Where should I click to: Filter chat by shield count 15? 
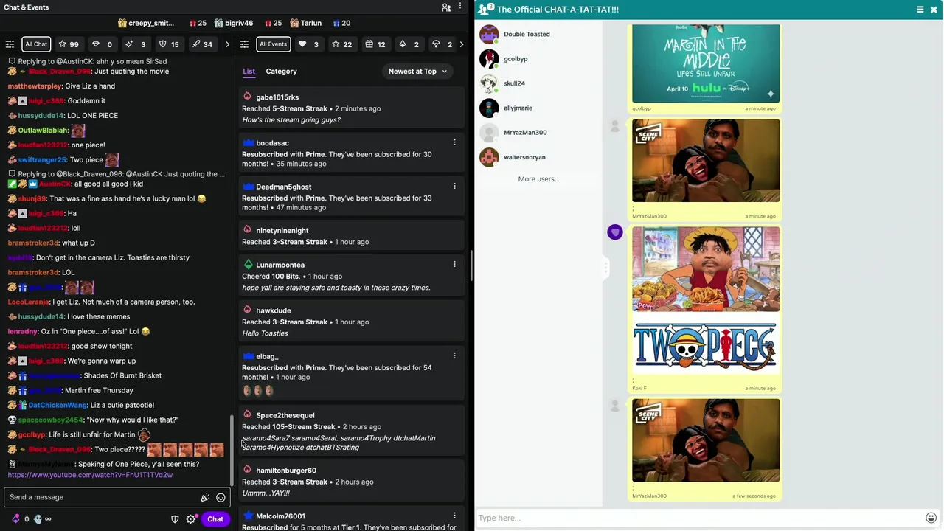point(169,44)
